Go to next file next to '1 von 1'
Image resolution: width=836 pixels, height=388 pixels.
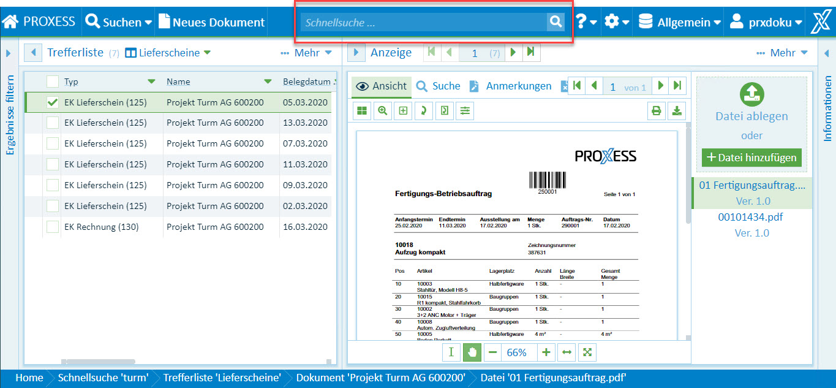[660, 86]
